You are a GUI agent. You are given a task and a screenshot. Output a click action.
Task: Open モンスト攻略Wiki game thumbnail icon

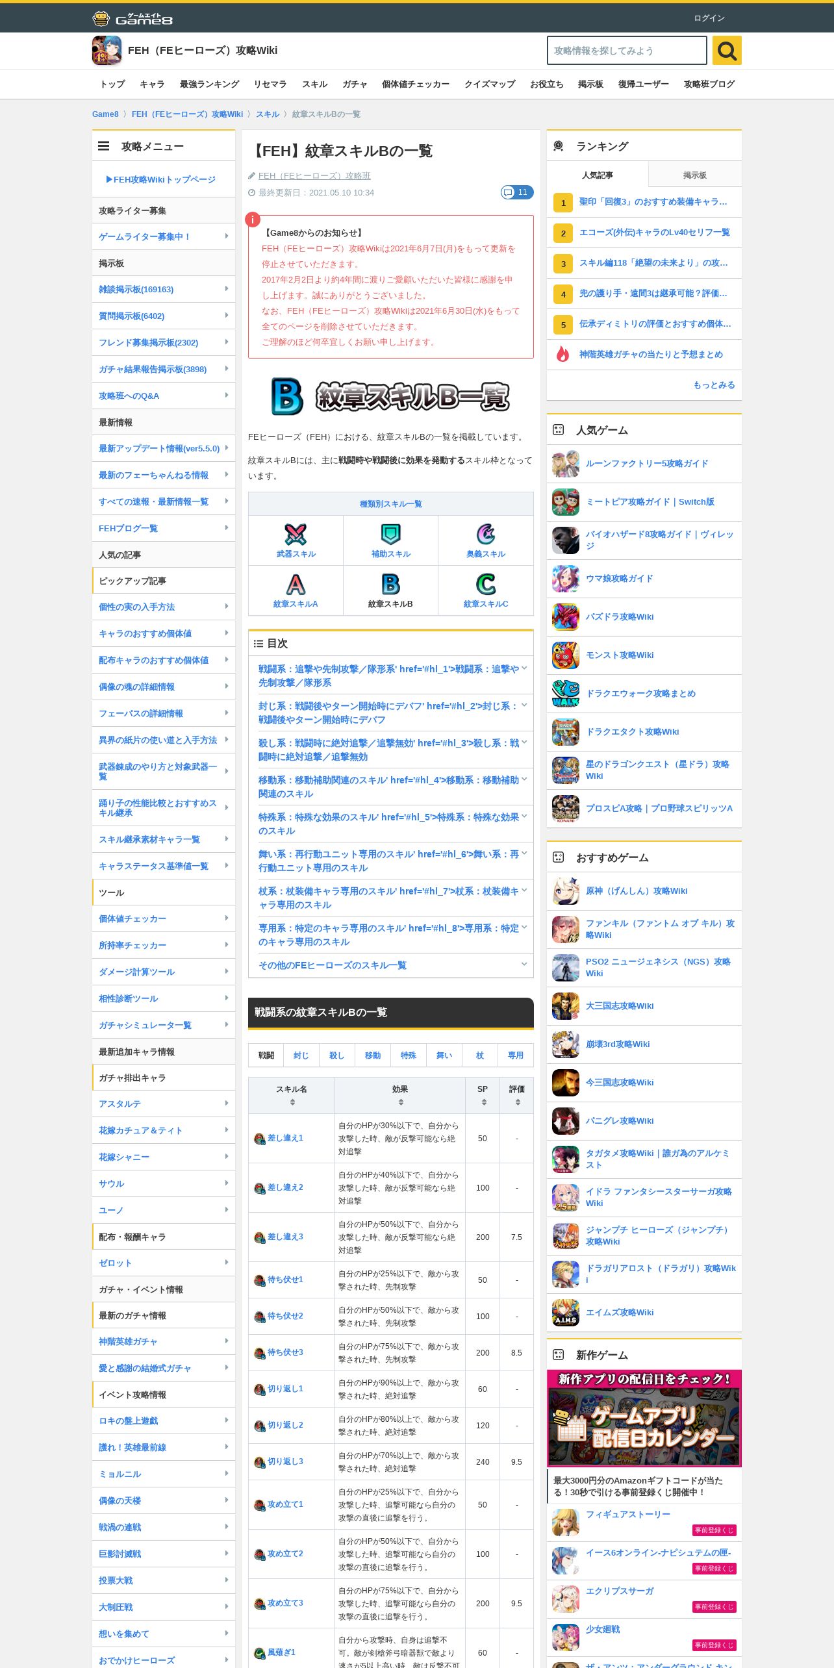[566, 655]
